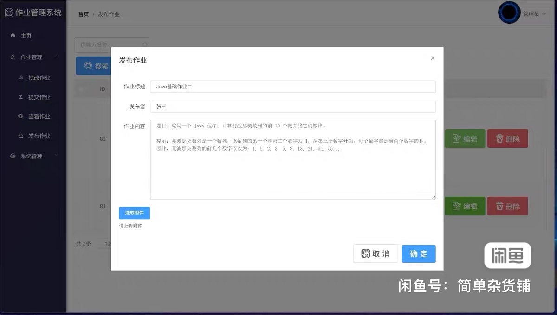The image size is (557, 315).
Task: Click the 作业标题 input field
Action: pyautogui.click(x=292, y=87)
